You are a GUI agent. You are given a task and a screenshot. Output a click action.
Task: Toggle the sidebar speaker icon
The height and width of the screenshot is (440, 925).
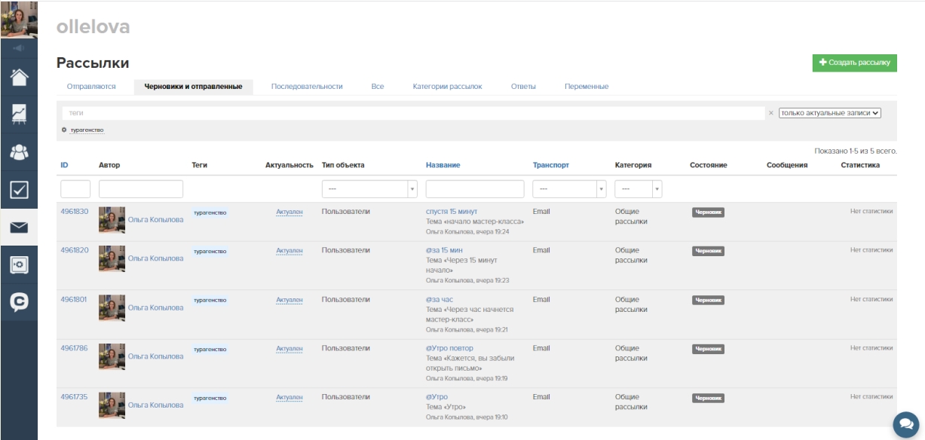point(18,48)
